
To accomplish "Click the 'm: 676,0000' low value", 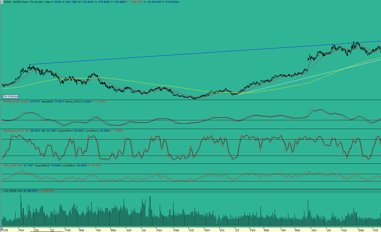I will [x=102, y=2].
